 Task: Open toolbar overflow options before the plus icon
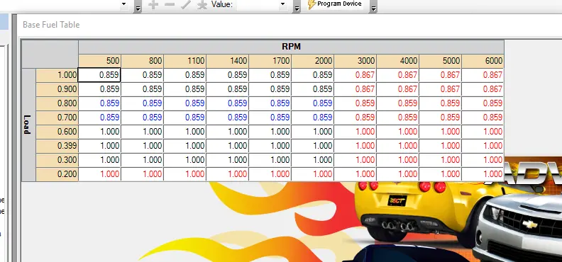point(138,6)
